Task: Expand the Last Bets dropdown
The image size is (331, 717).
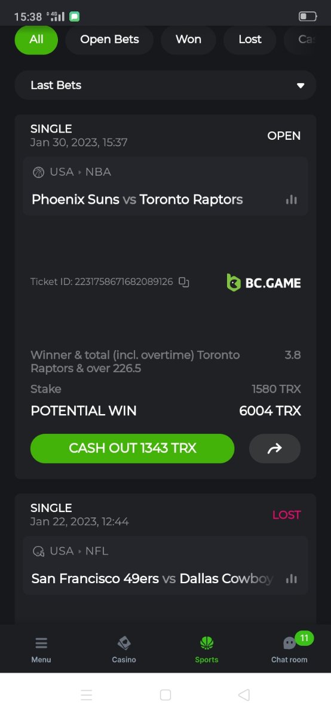Action: [x=166, y=85]
